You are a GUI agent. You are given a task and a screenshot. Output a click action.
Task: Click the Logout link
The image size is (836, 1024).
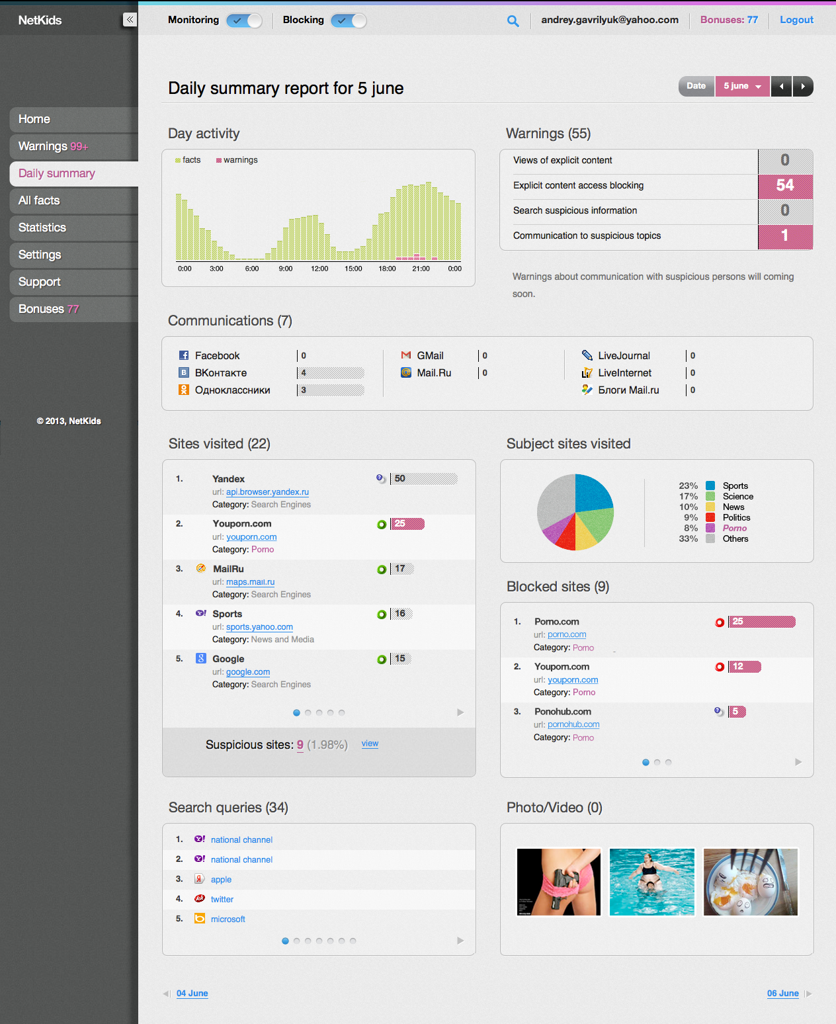[x=796, y=20]
